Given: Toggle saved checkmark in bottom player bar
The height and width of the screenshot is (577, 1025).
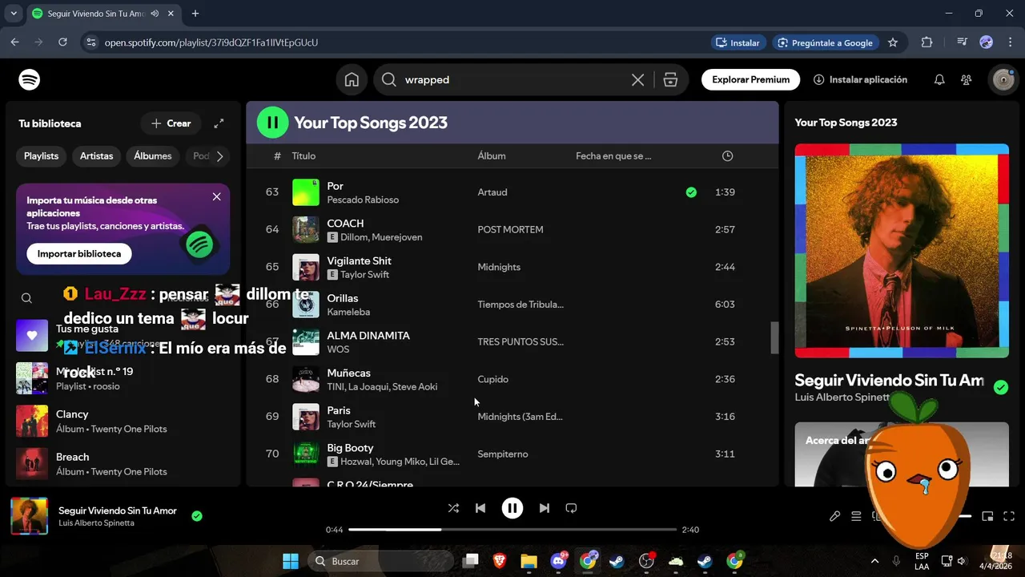Looking at the screenshot, I should tap(197, 516).
